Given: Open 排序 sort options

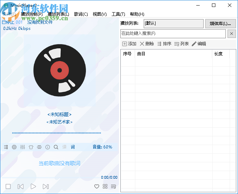Looking at the screenshot, I should 164,44.
